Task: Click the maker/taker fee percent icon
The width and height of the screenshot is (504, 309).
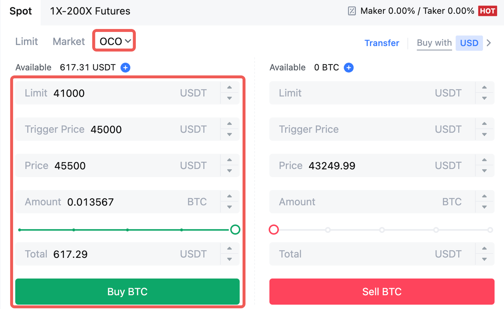Action: pos(352,11)
